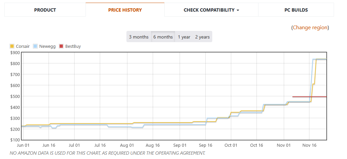Switch chart to 1 year range
Image resolution: width=347 pixels, height=159 pixels.
[184, 37]
